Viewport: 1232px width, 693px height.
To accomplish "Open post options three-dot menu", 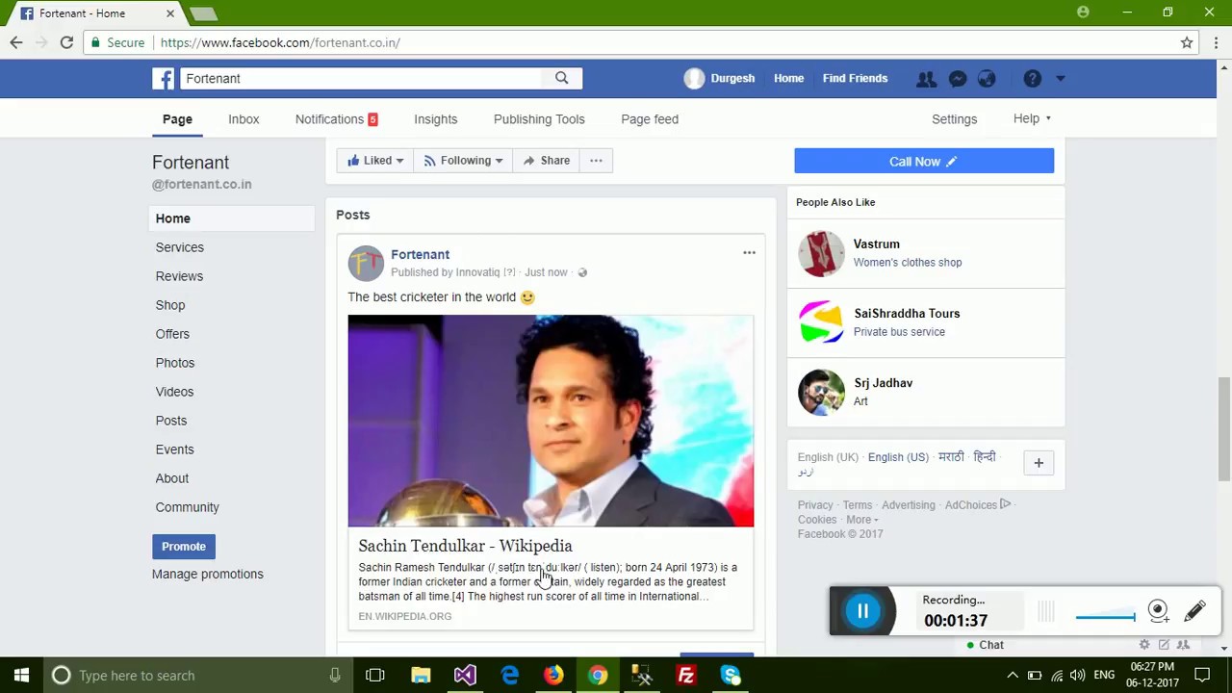I will (749, 253).
